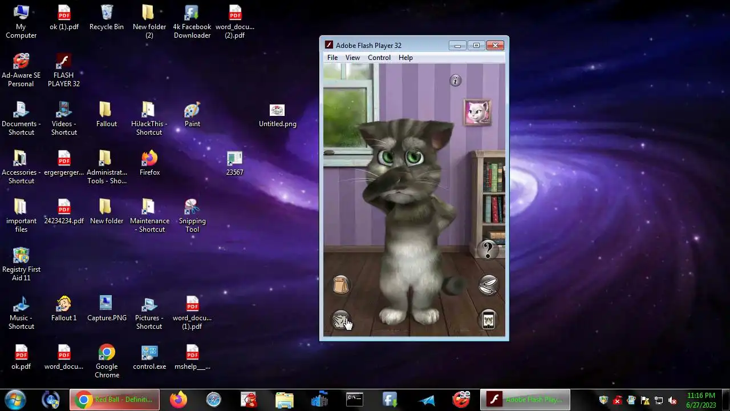This screenshot has height=411, width=730.
Task: Select the Paint desktop icon
Action: [x=192, y=115]
